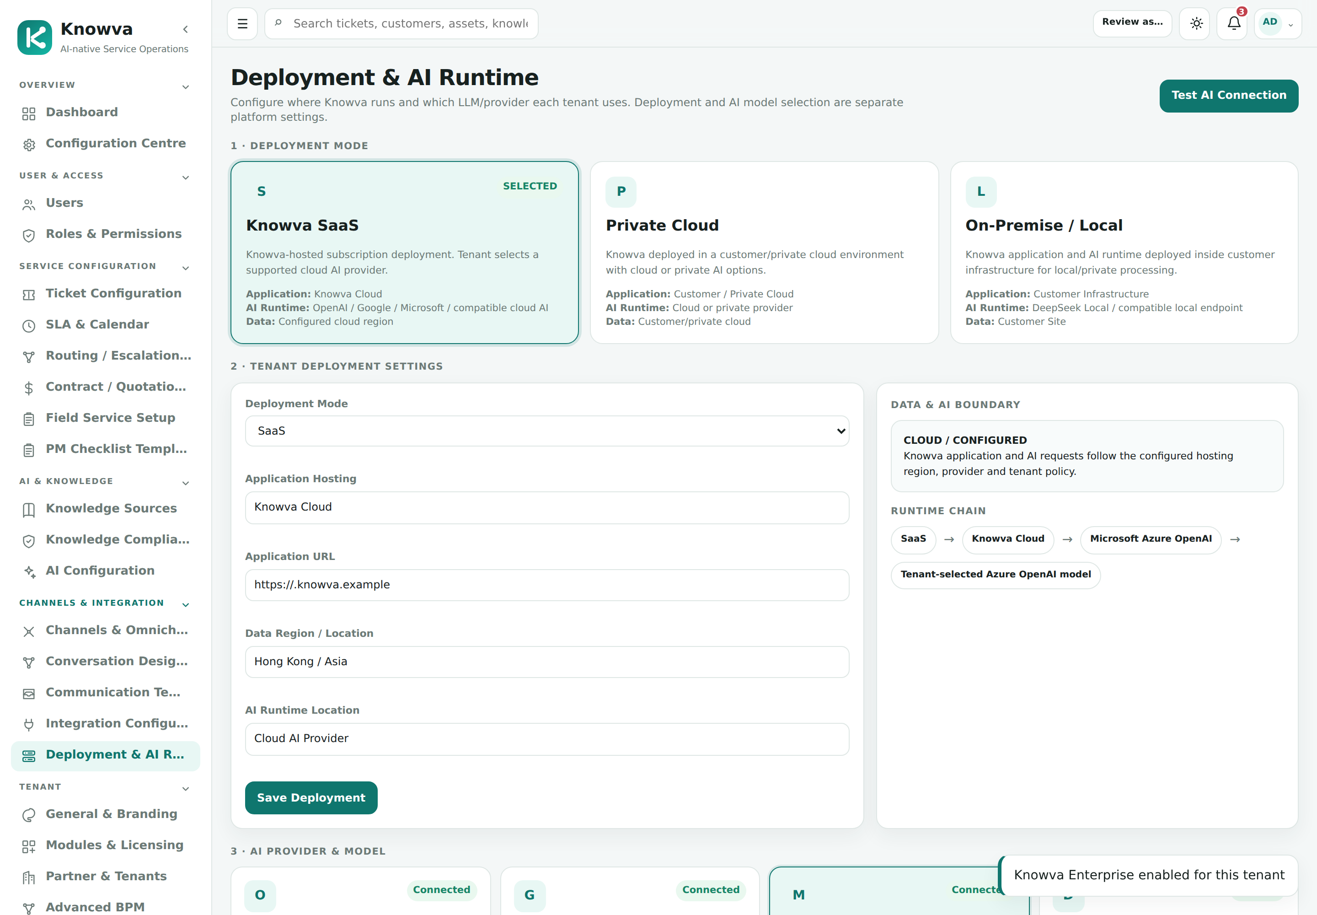Select the Private Cloud deployment card

click(764, 253)
